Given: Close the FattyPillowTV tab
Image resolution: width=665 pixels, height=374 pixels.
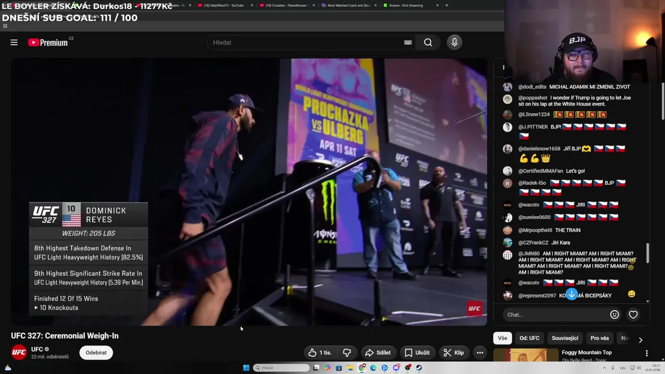Looking at the screenshot, I should pyautogui.click(x=252, y=5).
